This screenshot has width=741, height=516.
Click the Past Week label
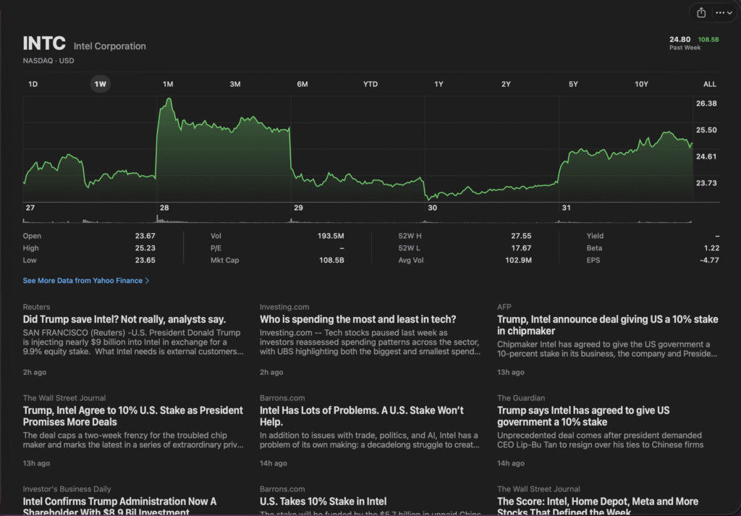tap(685, 48)
